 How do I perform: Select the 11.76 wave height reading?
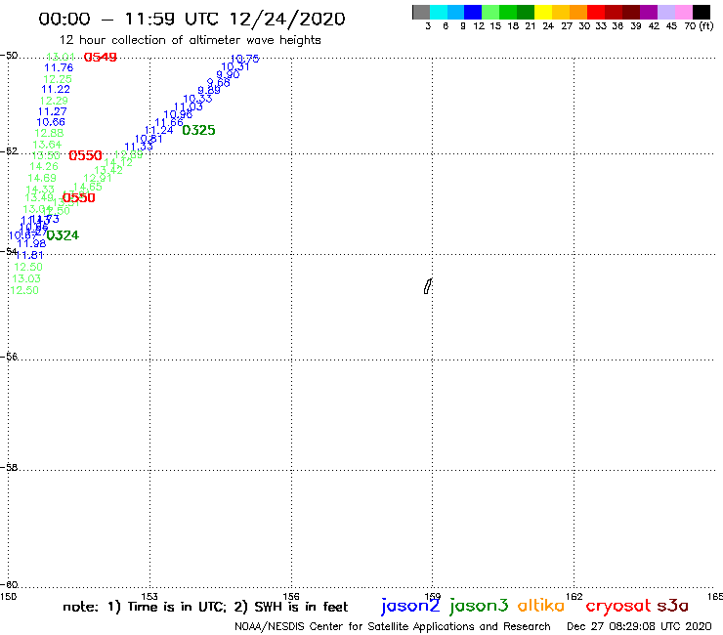(x=59, y=67)
